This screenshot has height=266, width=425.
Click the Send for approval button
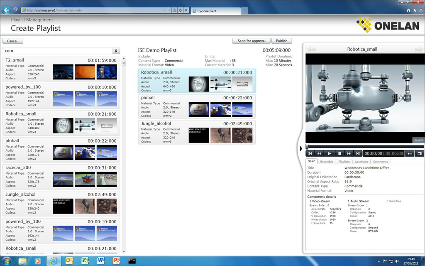tap(251, 41)
